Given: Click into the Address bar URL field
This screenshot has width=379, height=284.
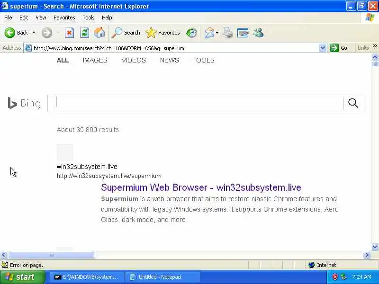Looking at the screenshot, I should tap(176, 48).
